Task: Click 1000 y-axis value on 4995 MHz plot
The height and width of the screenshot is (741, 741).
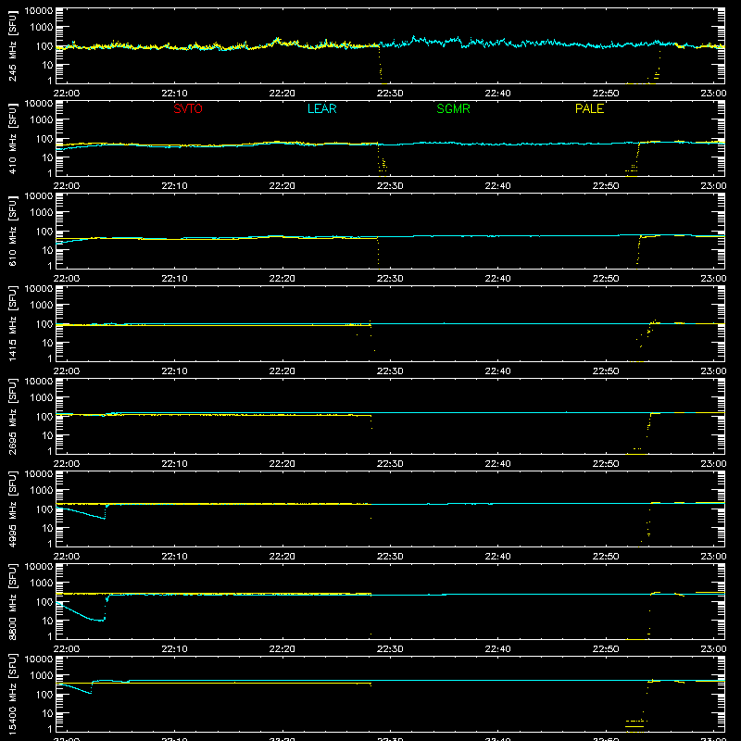Action: coord(41,491)
